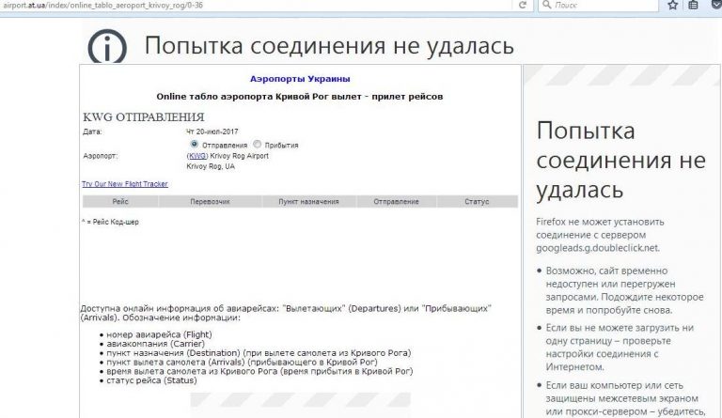Screen dimensions: 722x418
Task: Click the Статус column header
Action: (477, 202)
